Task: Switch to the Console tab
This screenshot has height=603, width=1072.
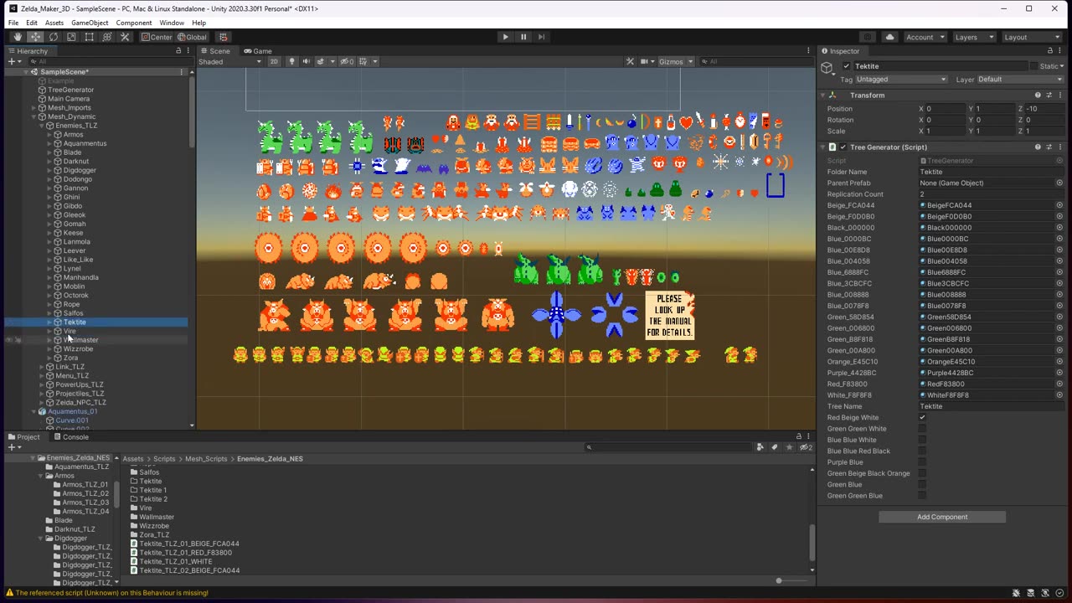Action: click(x=71, y=437)
